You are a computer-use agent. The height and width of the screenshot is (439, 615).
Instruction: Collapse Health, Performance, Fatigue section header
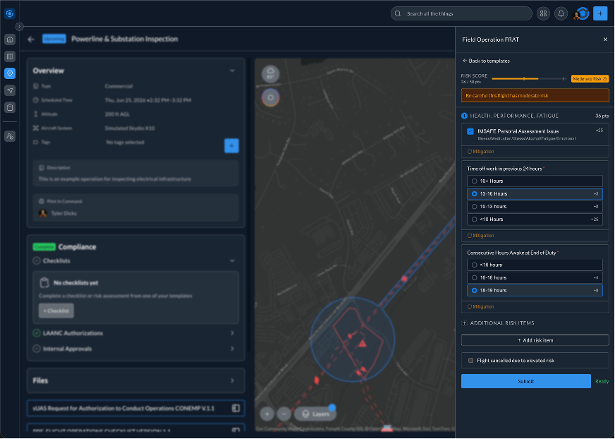535,116
